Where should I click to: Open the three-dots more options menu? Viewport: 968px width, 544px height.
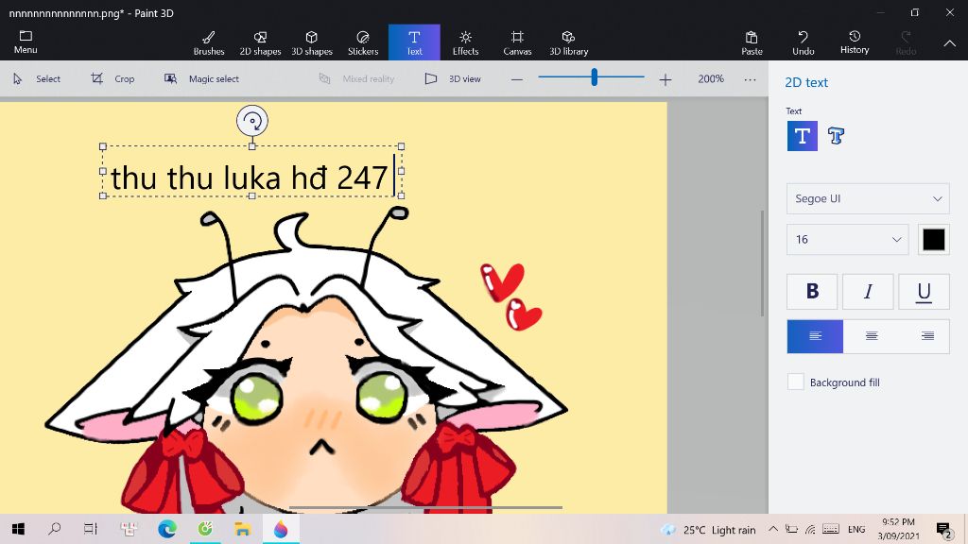point(750,79)
